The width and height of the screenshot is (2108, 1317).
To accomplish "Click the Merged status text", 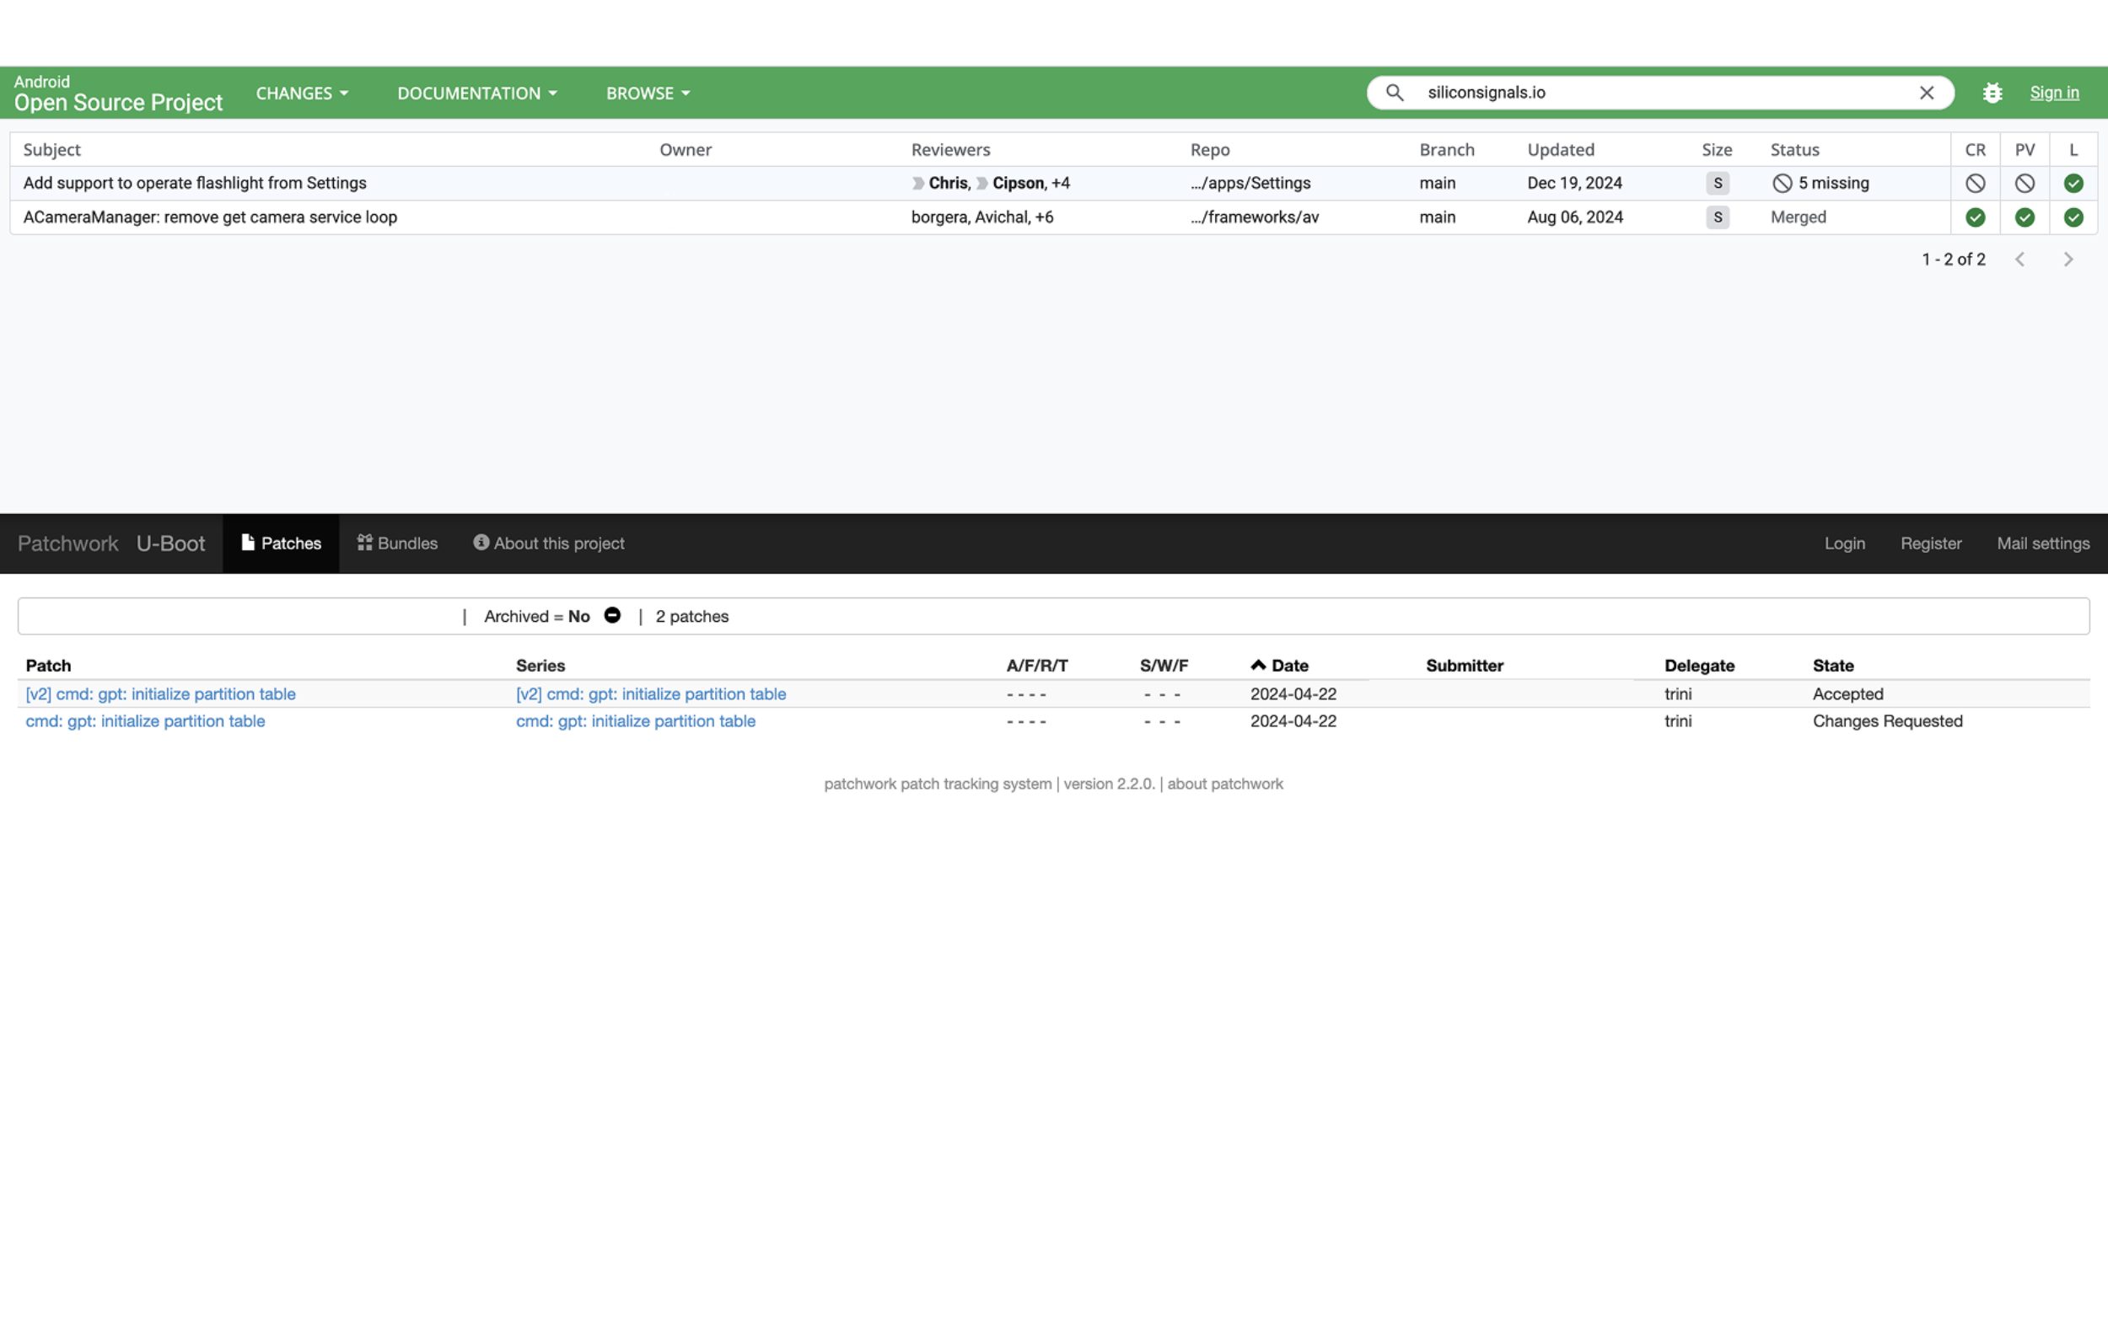I will pyautogui.click(x=1798, y=217).
